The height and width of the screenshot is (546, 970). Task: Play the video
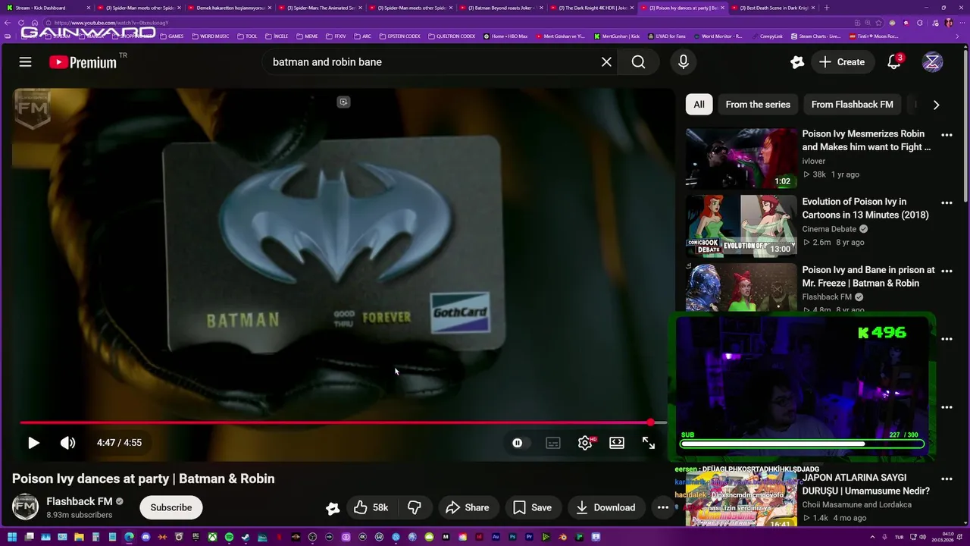[33, 443]
